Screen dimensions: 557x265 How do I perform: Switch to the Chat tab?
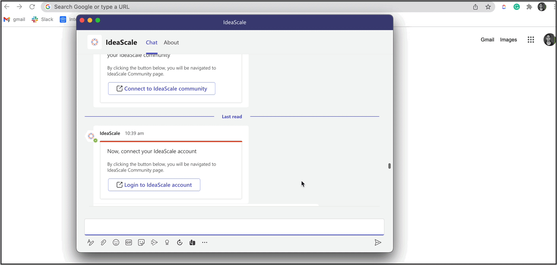pos(152,42)
